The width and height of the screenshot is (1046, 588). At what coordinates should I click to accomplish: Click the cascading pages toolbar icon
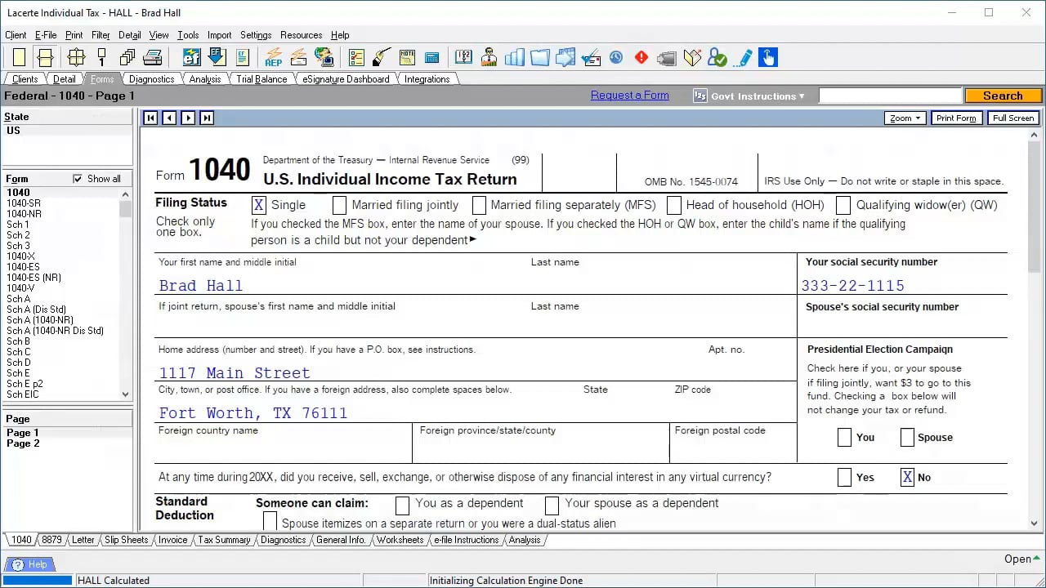[x=127, y=57]
